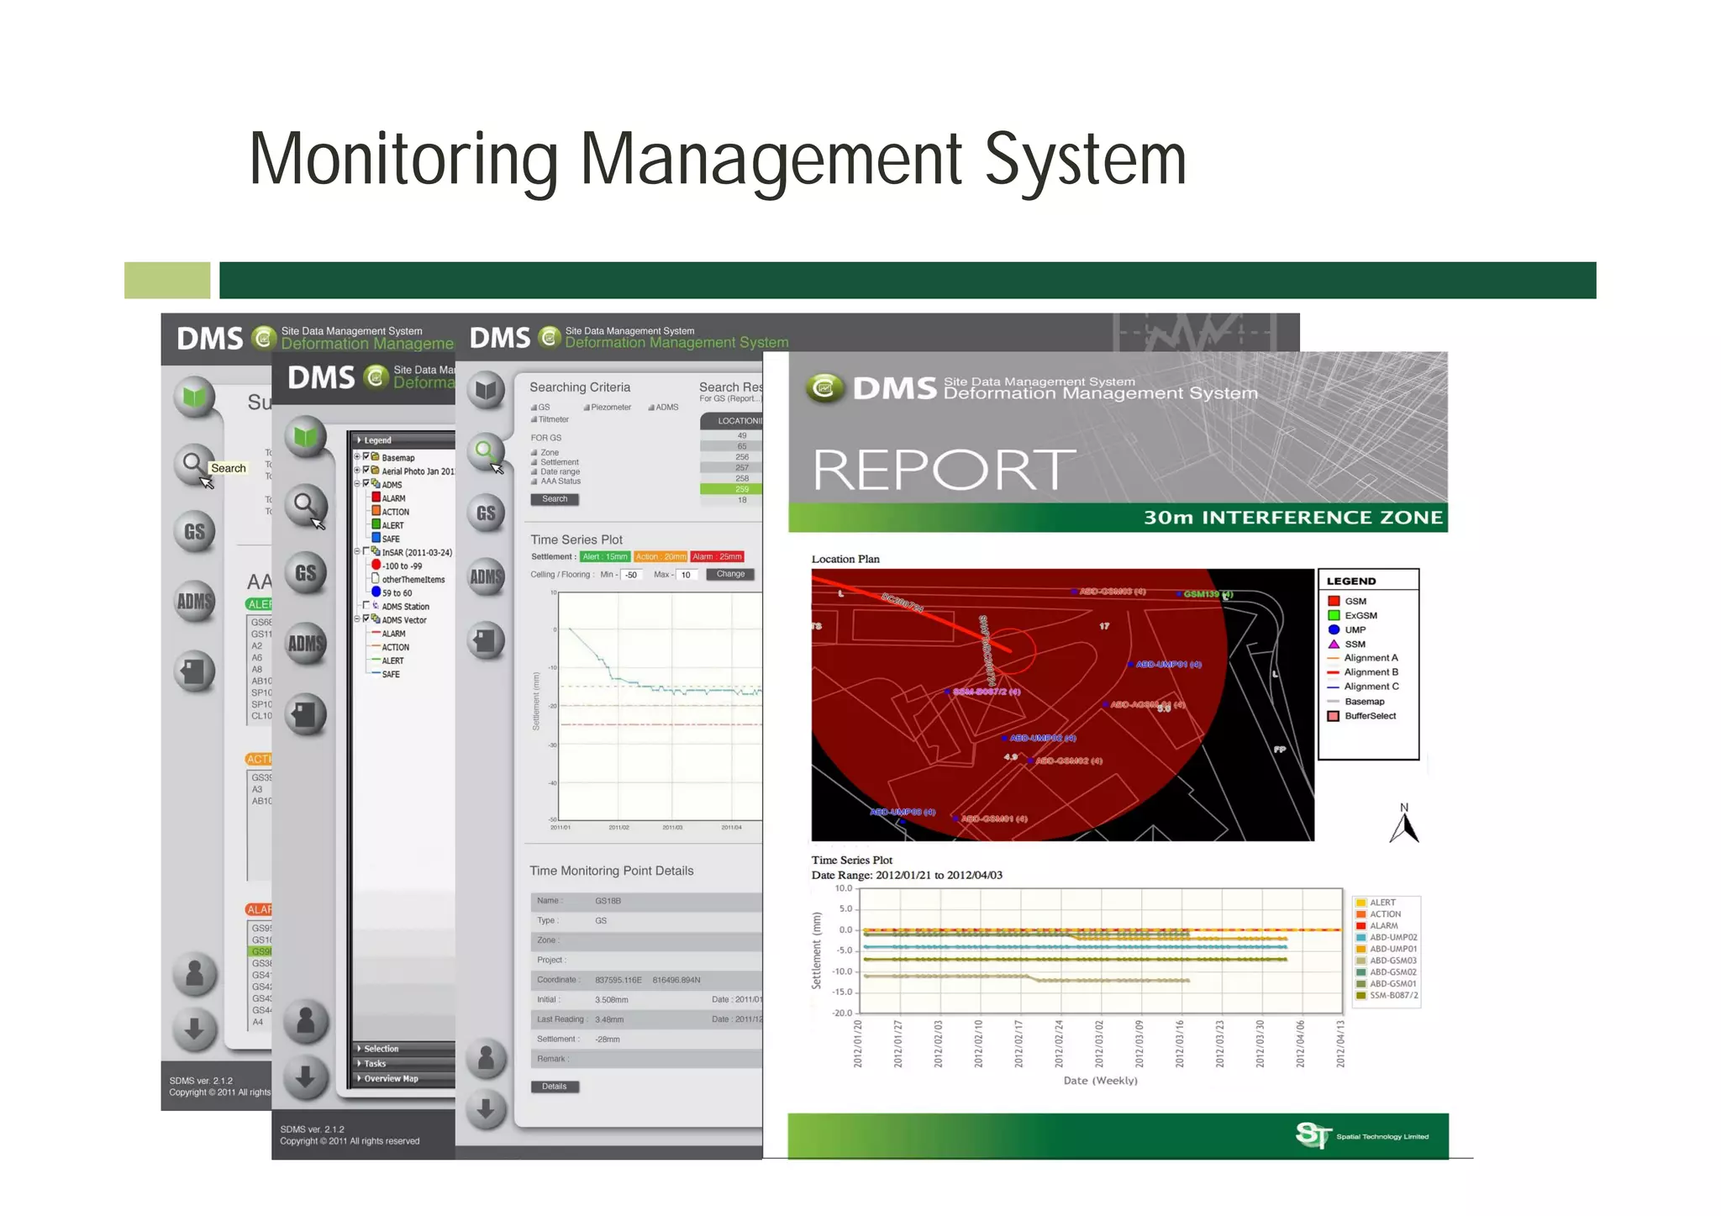Screen dimensions: 1721x1216
Task: Click the red ALARM swatch under ADMS in the Legend
Action: pos(376,497)
